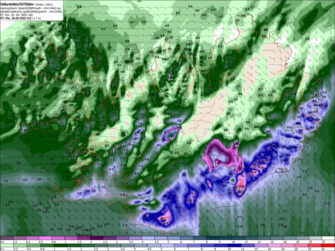Click the 10.4 precipitation value on the map
335x251 pixels.
tap(138, 134)
